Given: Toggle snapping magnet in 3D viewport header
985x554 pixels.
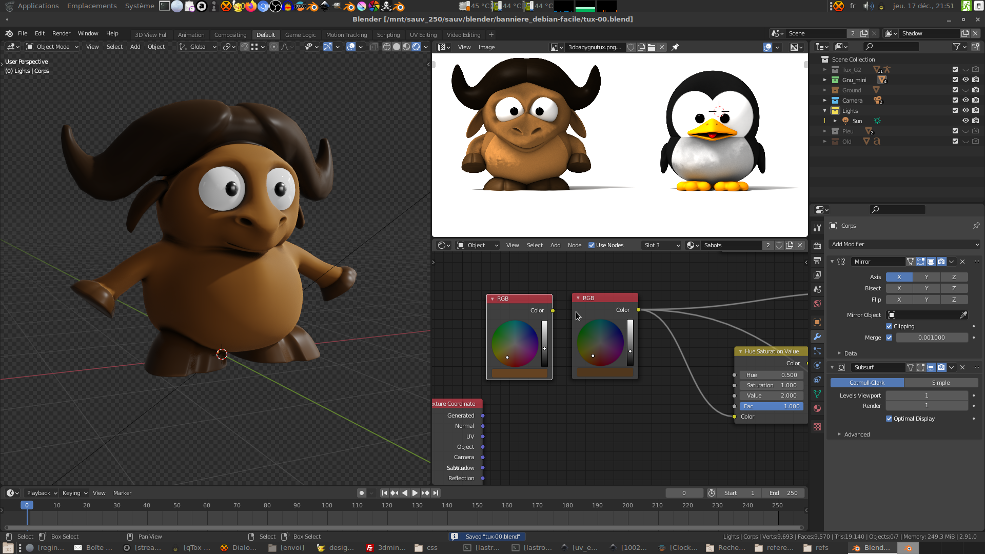Looking at the screenshot, I should point(245,47).
